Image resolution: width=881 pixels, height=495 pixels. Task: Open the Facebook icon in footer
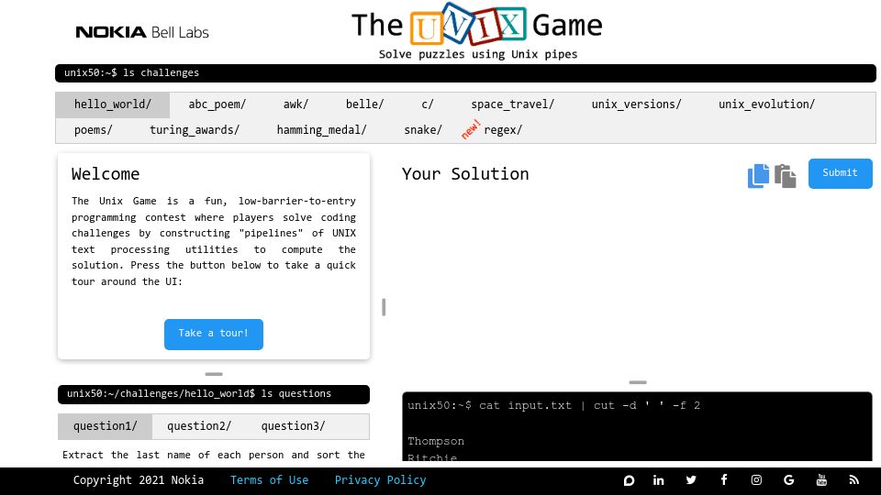(x=724, y=479)
